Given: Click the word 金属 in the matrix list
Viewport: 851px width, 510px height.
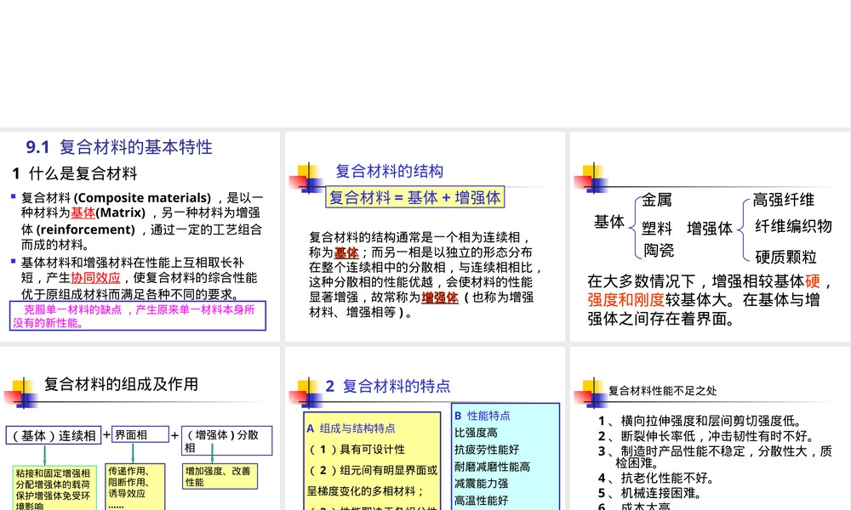Looking at the screenshot, I should pos(657,200).
